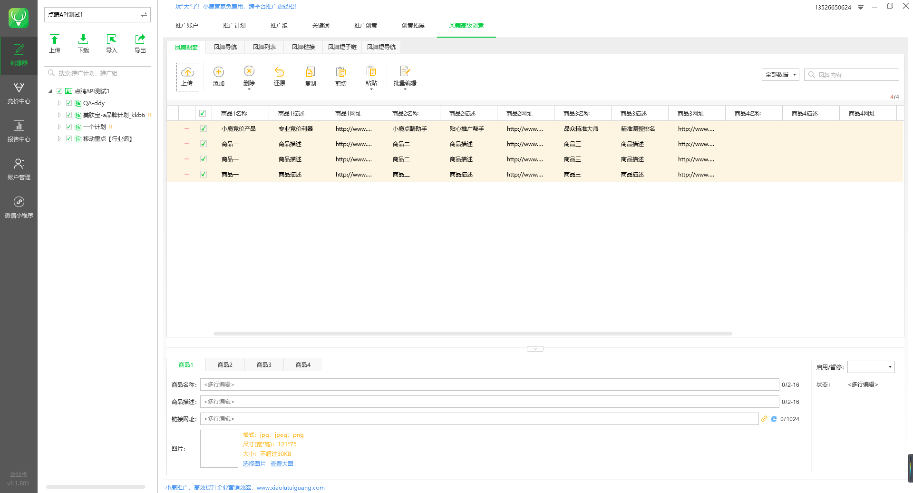The image size is (913, 493).
Task: Open 账户管理 in the sidebar
Action: point(19,169)
